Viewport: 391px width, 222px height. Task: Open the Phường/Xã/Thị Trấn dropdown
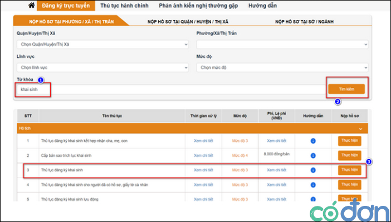pyautogui.click(x=282, y=45)
